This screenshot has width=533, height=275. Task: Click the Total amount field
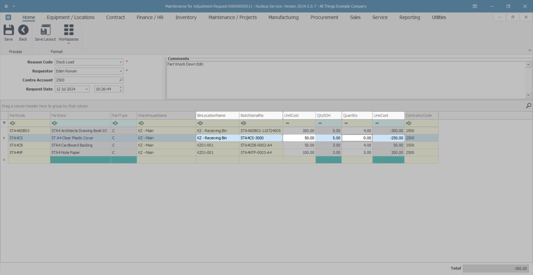496,268
